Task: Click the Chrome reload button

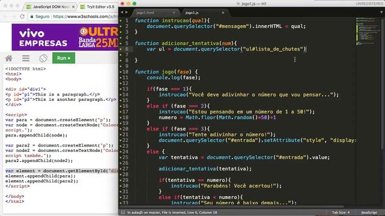Action: [x=22, y=16]
